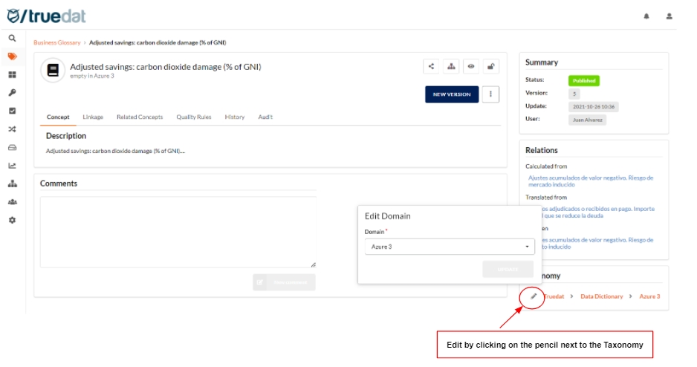The height and width of the screenshot is (367, 697).
Task: Open notifications bell icon
Action: (x=646, y=16)
